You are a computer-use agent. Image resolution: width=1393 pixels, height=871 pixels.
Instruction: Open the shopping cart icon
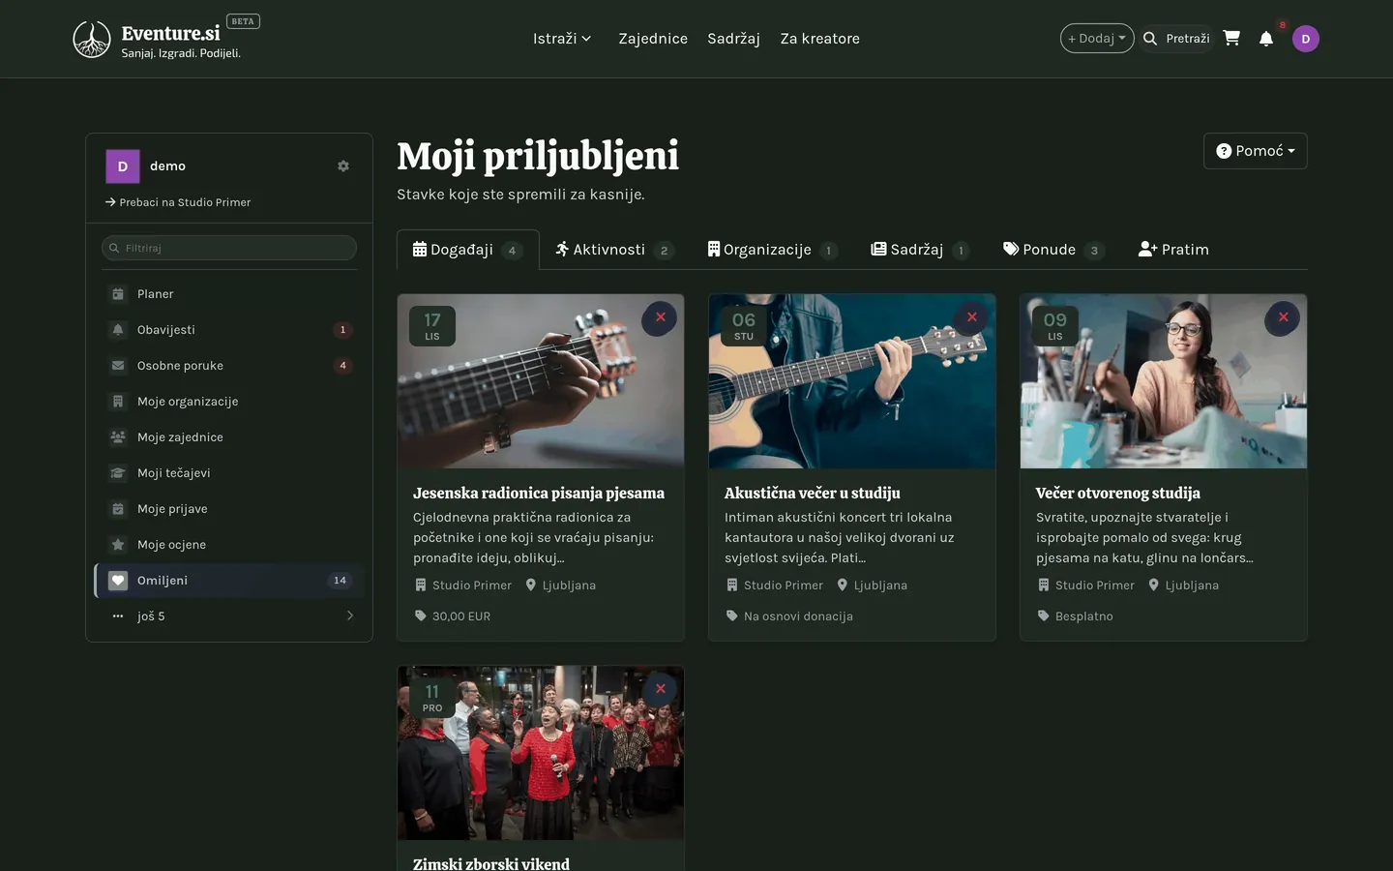[1231, 38]
